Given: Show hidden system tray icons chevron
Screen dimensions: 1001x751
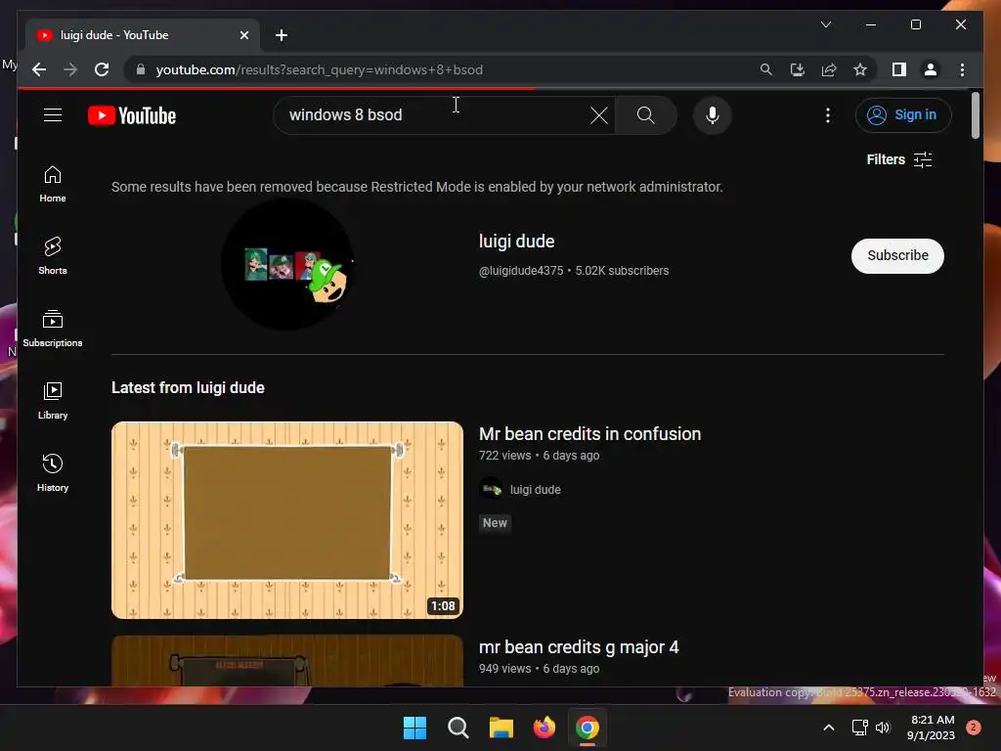Looking at the screenshot, I should (x=829, y=728).
